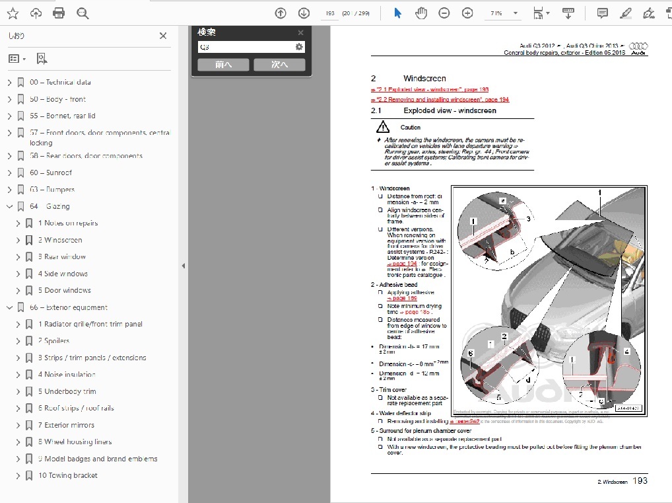Open the 1 Notes on repairs bookmark
The image size is (672, 503).
pyautogui.click(x=68, y=223)
